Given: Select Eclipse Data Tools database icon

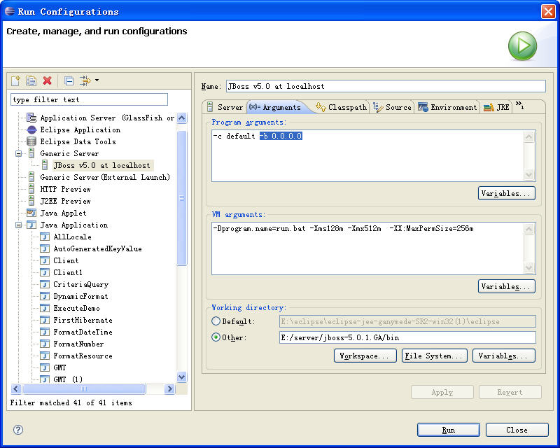Looking at the screenshot, I should point(31,141).
